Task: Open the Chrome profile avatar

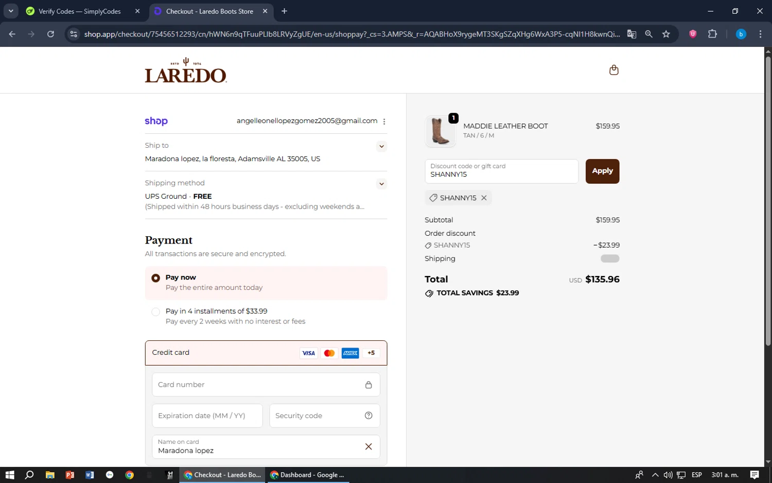Action: (x=741, y=34)
